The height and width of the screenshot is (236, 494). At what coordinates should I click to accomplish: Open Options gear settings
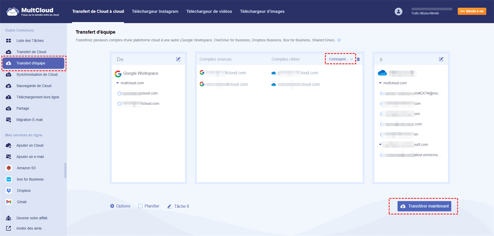pyautogui.click(x=120, y=206)
